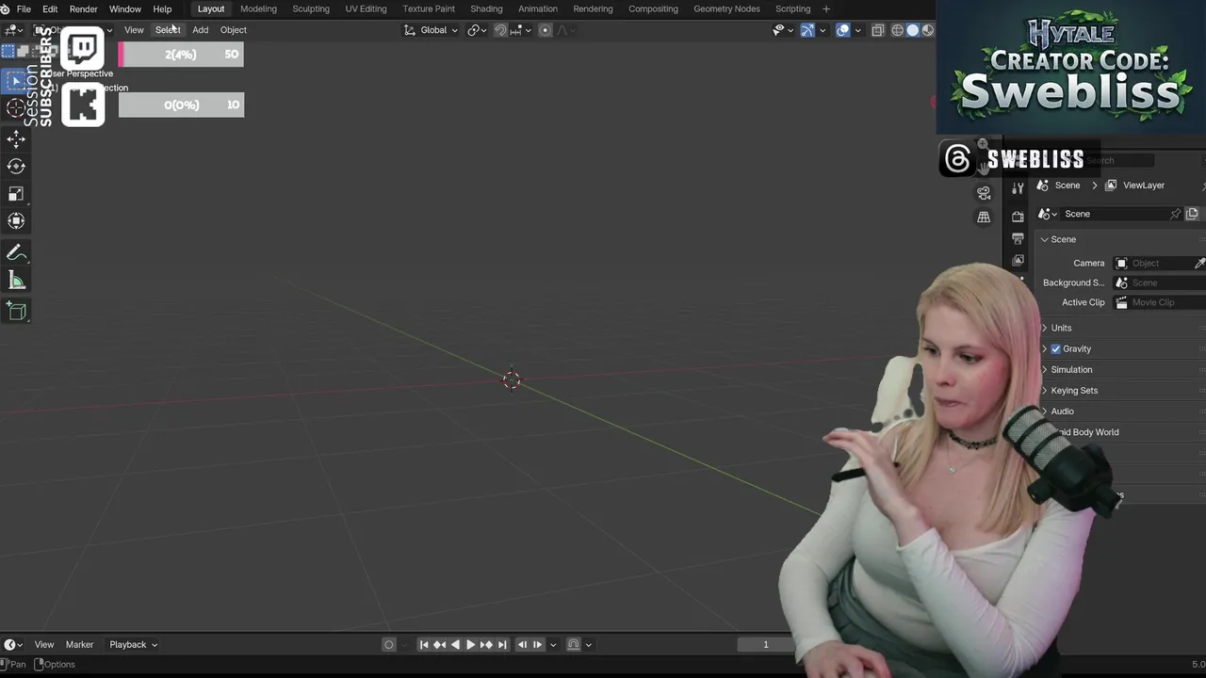Open the File menu

[24, 8]
